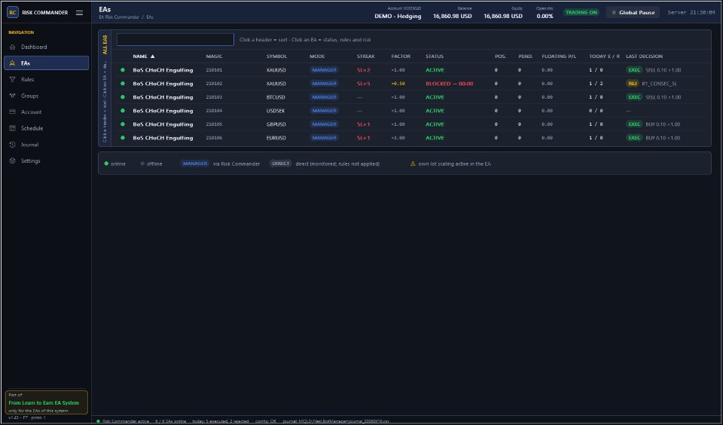Click MANAGER badge in 210102 row

[324, 84]
